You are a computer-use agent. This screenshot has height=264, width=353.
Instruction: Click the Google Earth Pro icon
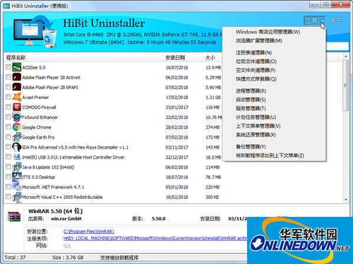(x=16, y=137)
